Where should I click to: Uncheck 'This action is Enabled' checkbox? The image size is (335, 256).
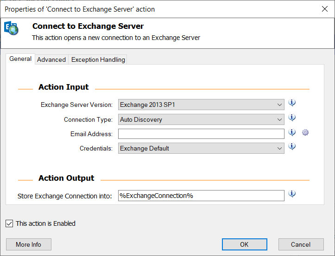pyautogui.click(x=9, y=223)
